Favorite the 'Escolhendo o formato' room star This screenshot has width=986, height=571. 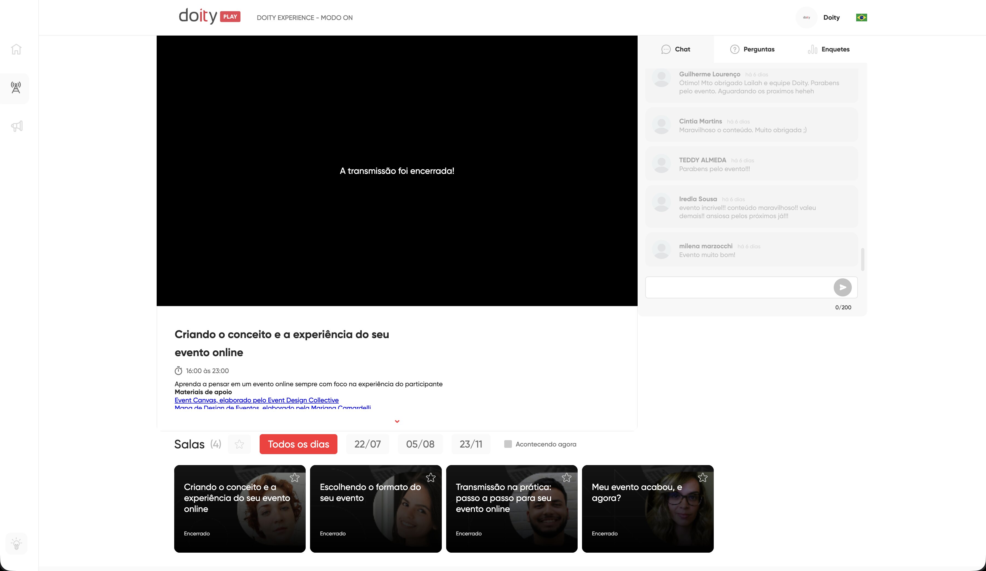click(x=430, y=478)
